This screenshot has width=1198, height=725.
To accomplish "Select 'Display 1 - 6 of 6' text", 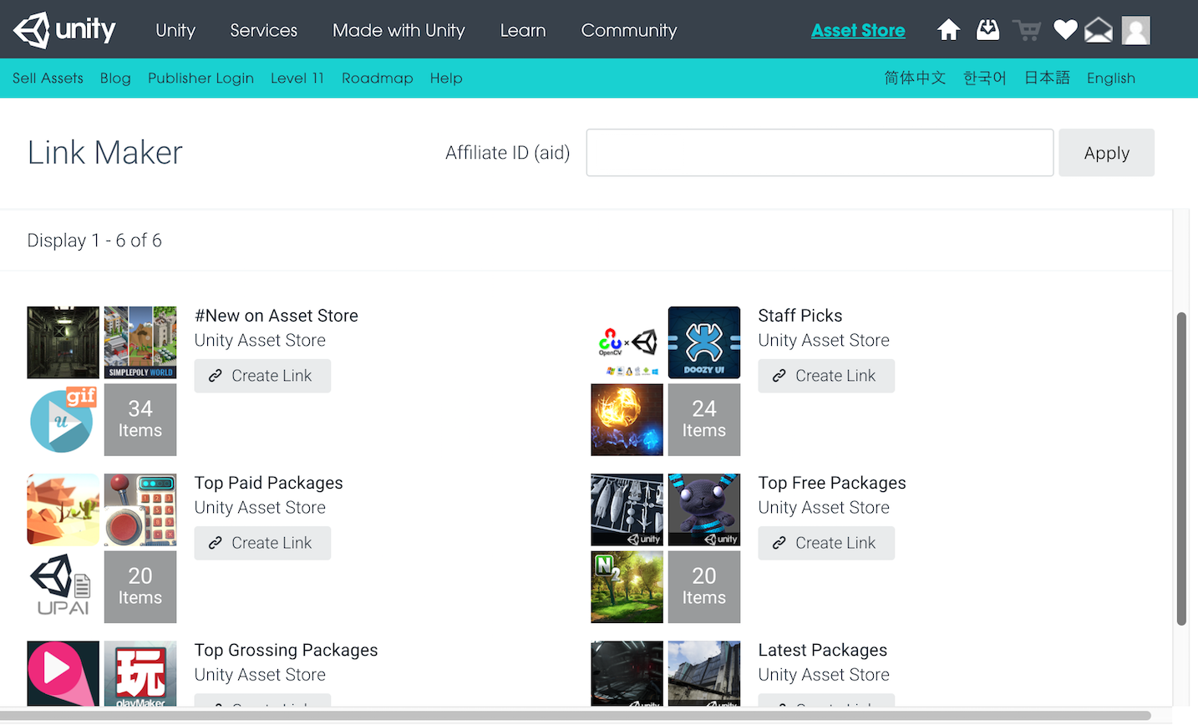I will click(94, 241).
